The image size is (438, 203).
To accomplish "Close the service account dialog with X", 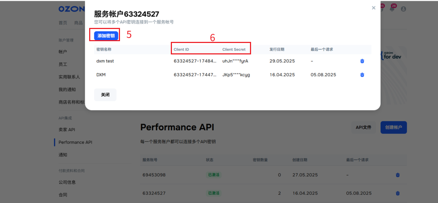I will (374, 8).
